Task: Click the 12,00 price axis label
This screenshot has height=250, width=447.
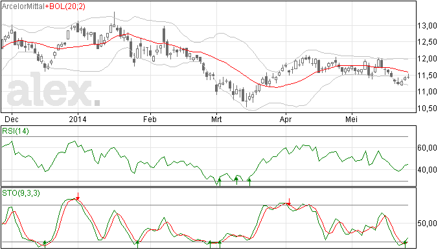Action: coord(427,59)
